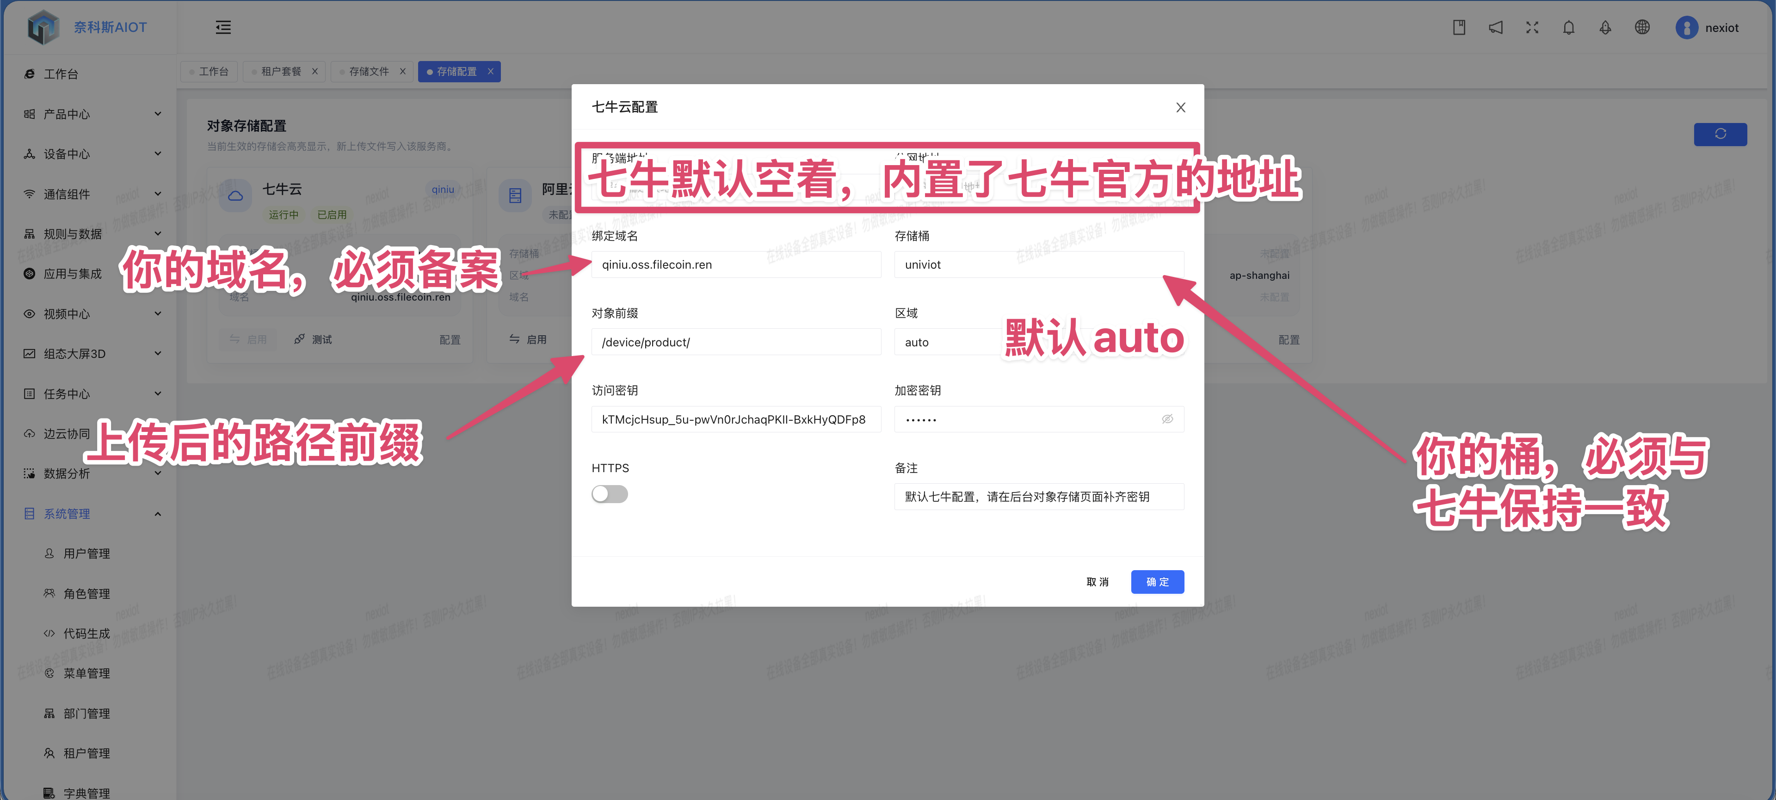Screen dimensions: 1776x800
Task: Close the 七牛云配置 dialog with X
Action: (x=1180, y=107)
